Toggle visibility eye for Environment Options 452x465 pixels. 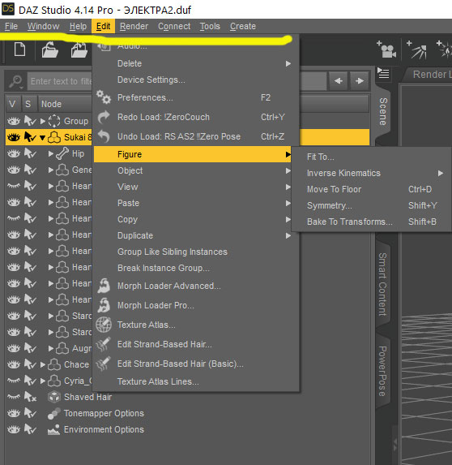(14, 429)
